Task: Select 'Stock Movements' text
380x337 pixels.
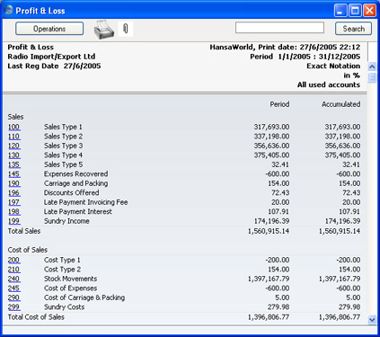Action: click(x=71, y=279)
